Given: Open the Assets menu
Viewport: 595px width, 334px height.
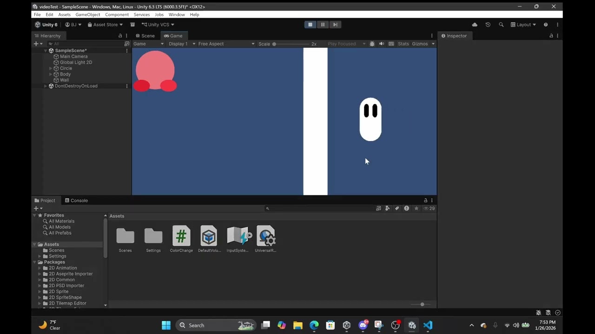Looking at the screenshot, I should click(x=65, y=14).
